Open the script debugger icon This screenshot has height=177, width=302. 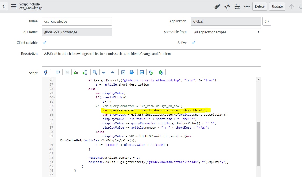point(161,72)
